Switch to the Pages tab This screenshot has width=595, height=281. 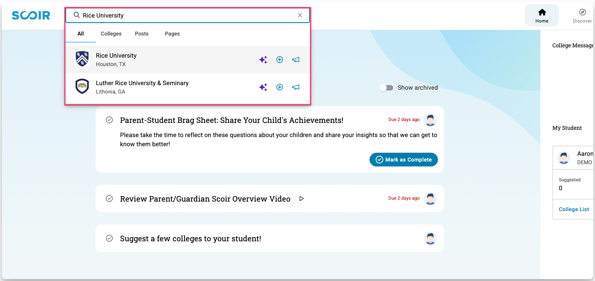[x=172, y=34]
